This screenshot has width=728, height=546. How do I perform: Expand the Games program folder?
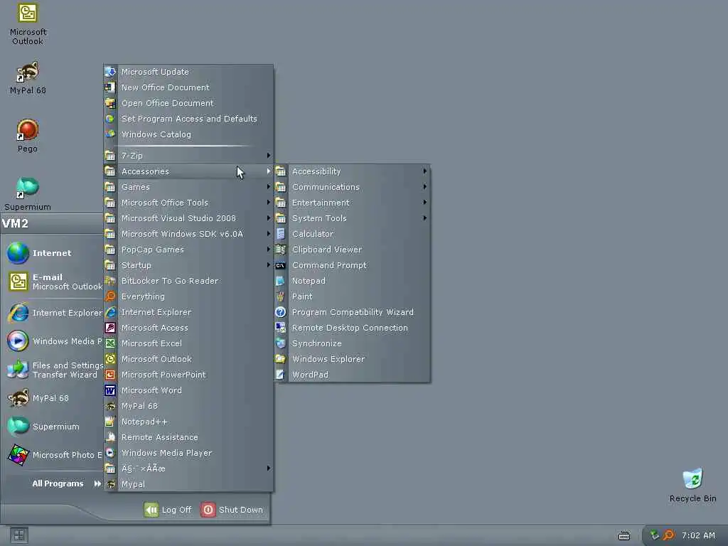click(188, 187)
